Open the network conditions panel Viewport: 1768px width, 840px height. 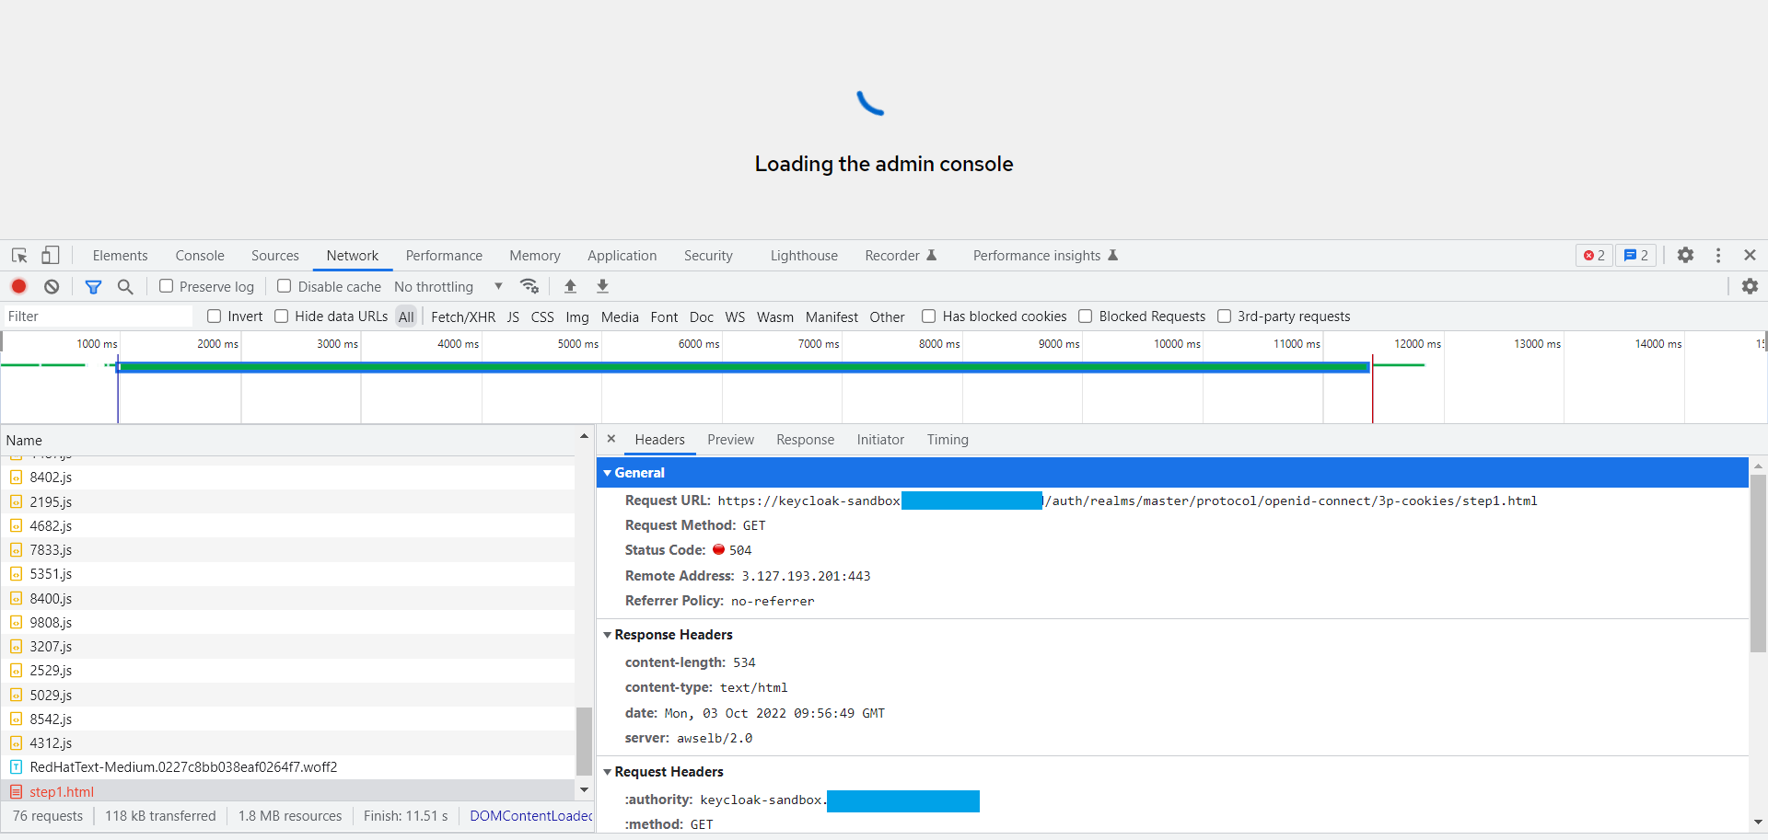pyautogui.click(x=529, y=286)
